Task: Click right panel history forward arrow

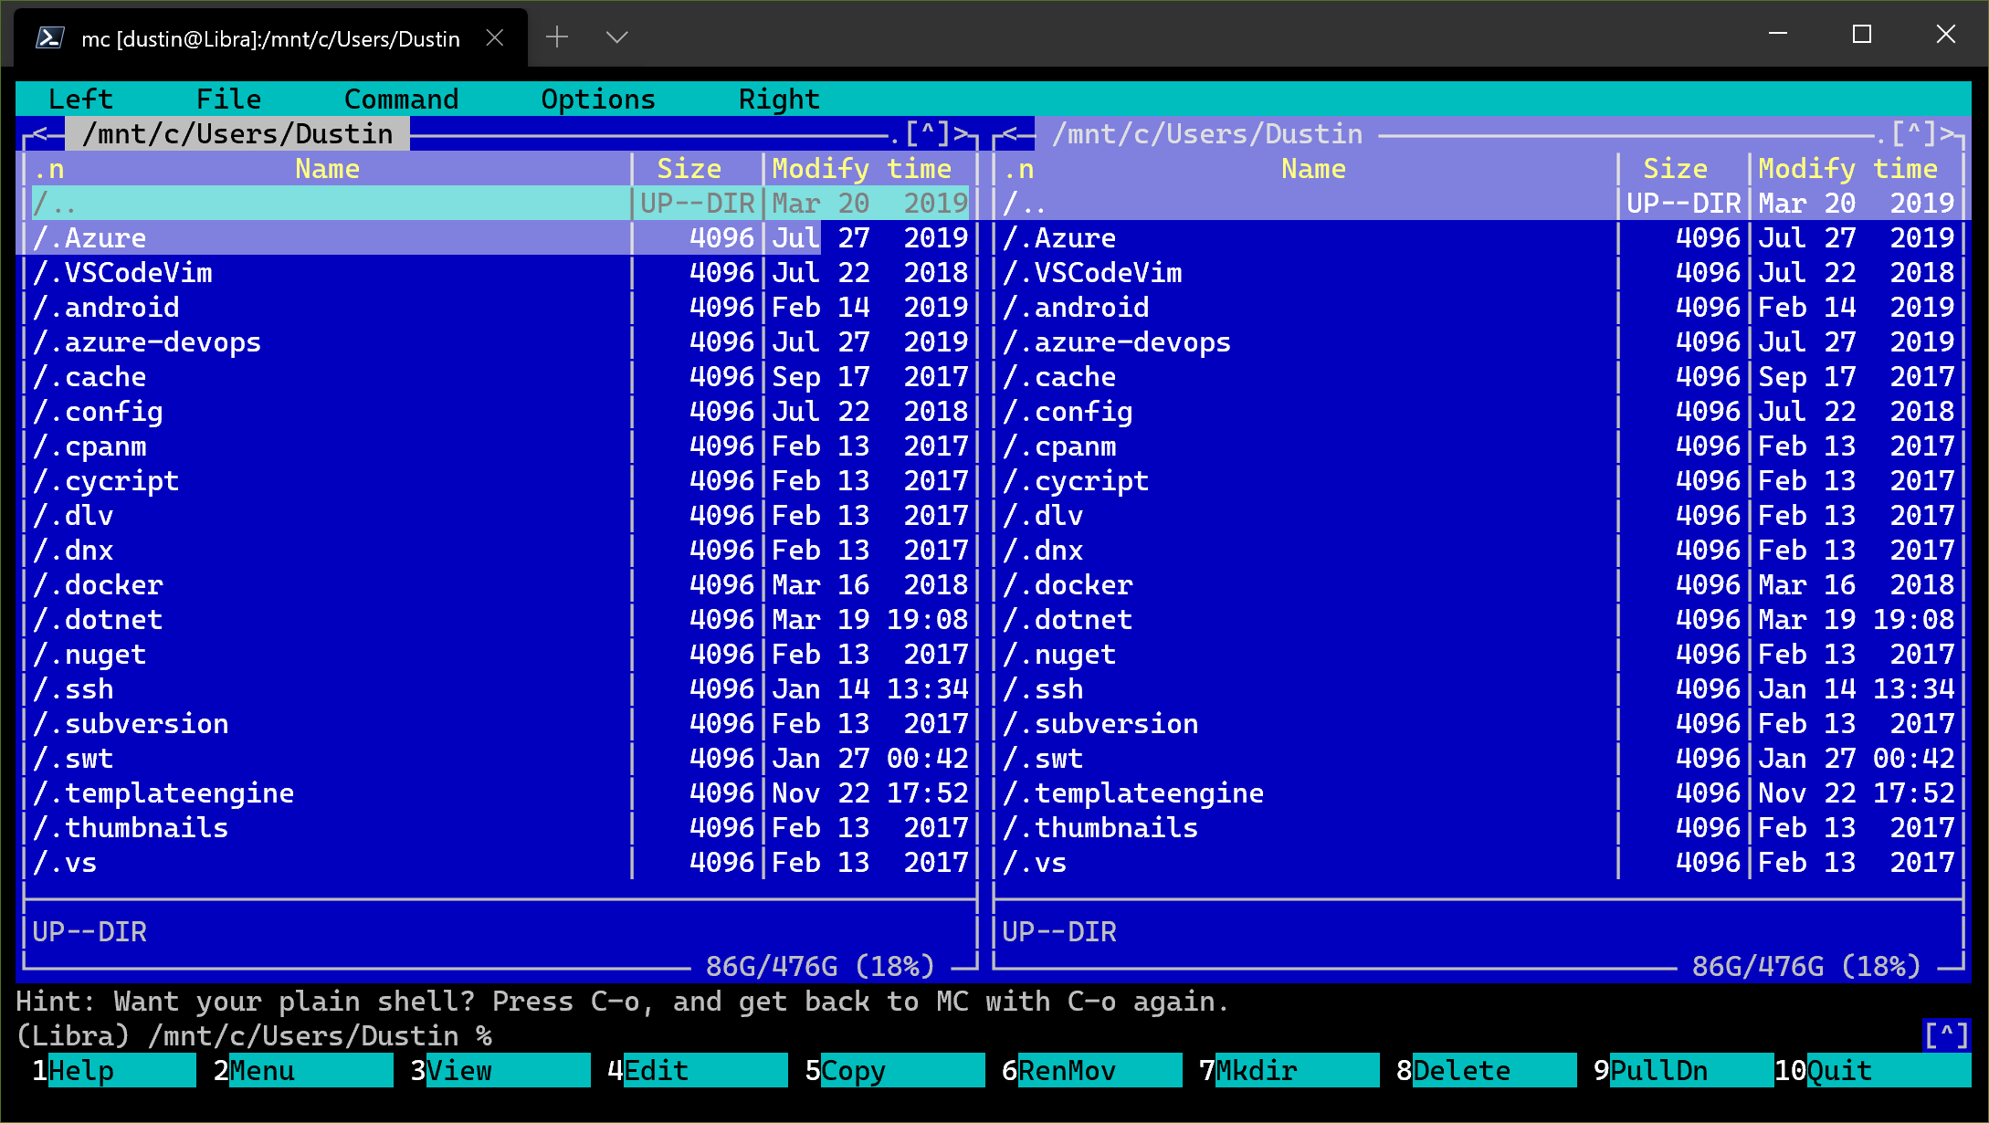Action: point(1947,134)
